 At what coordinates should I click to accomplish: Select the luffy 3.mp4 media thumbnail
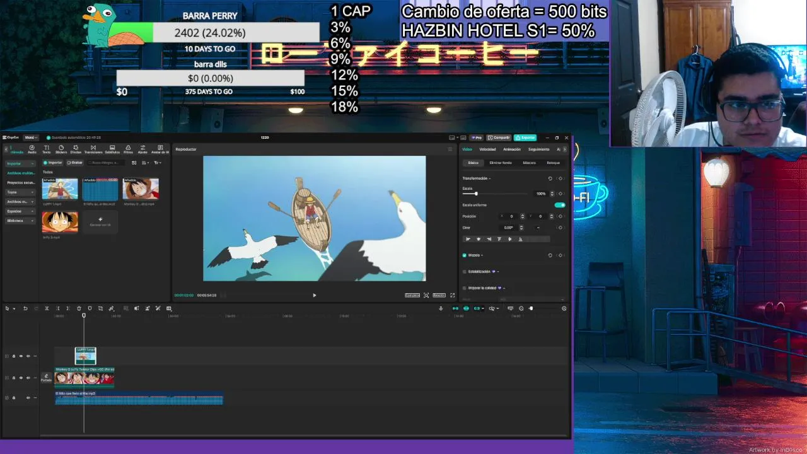(60, 223)
